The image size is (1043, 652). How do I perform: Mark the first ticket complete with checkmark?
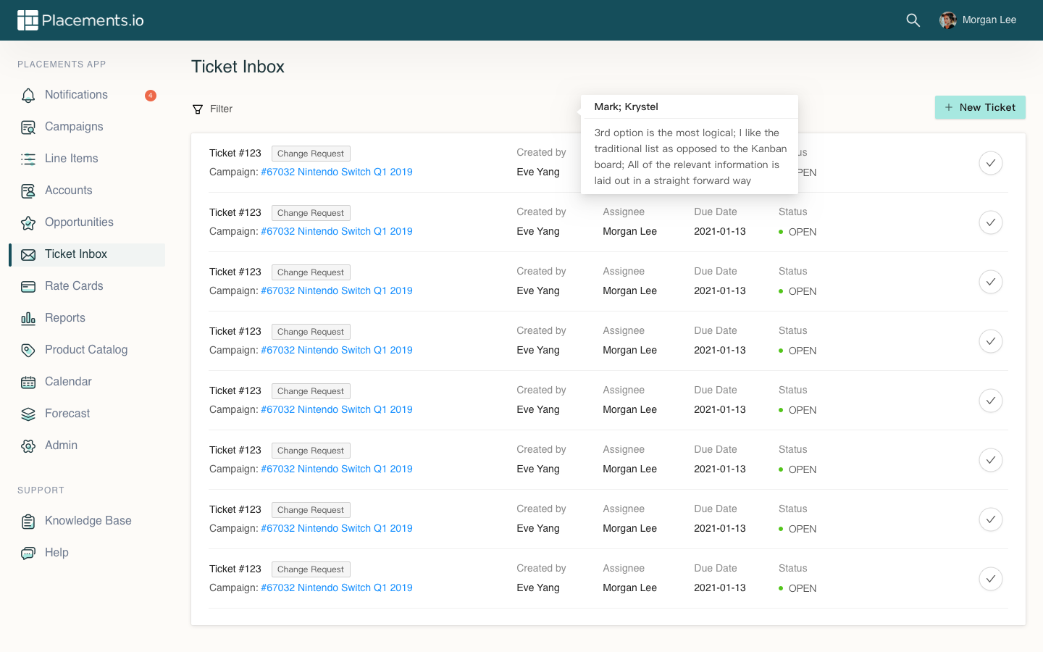coord(990,163)
